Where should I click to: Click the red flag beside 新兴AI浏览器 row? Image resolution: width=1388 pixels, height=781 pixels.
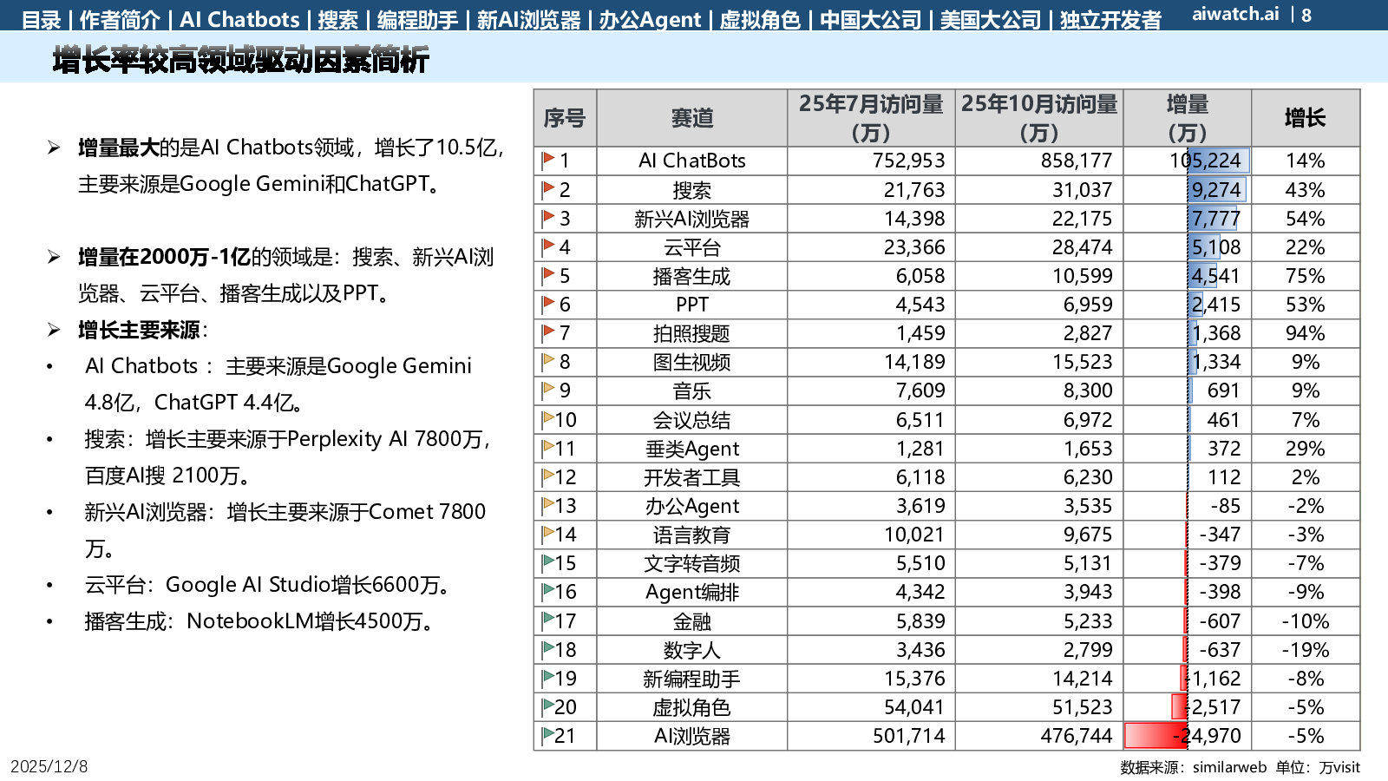[548, 218]
